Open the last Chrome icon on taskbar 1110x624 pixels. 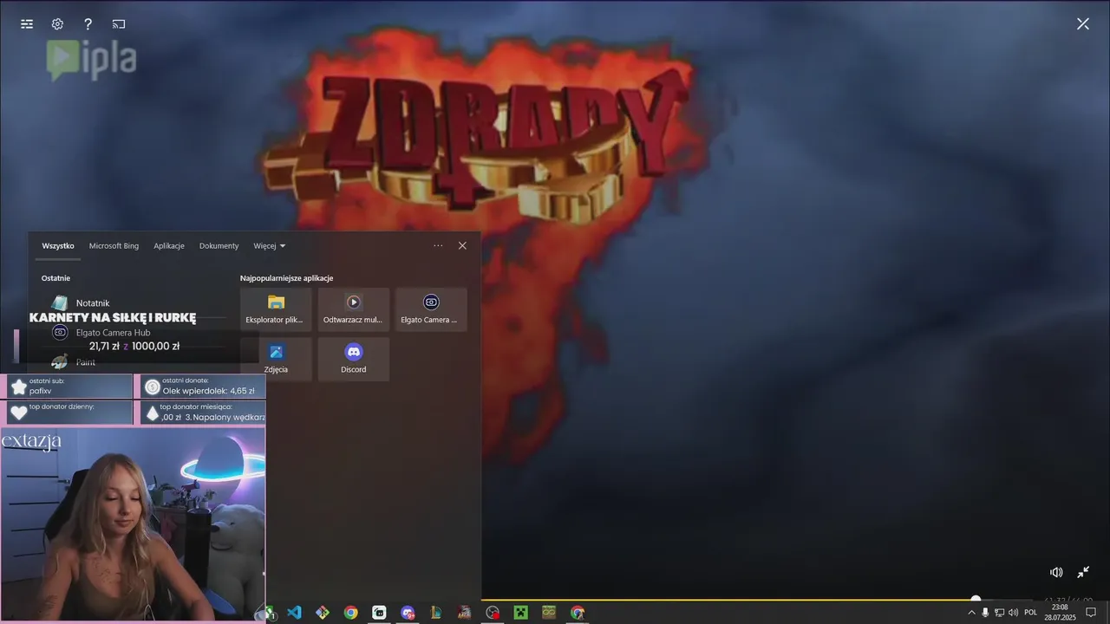578,612
